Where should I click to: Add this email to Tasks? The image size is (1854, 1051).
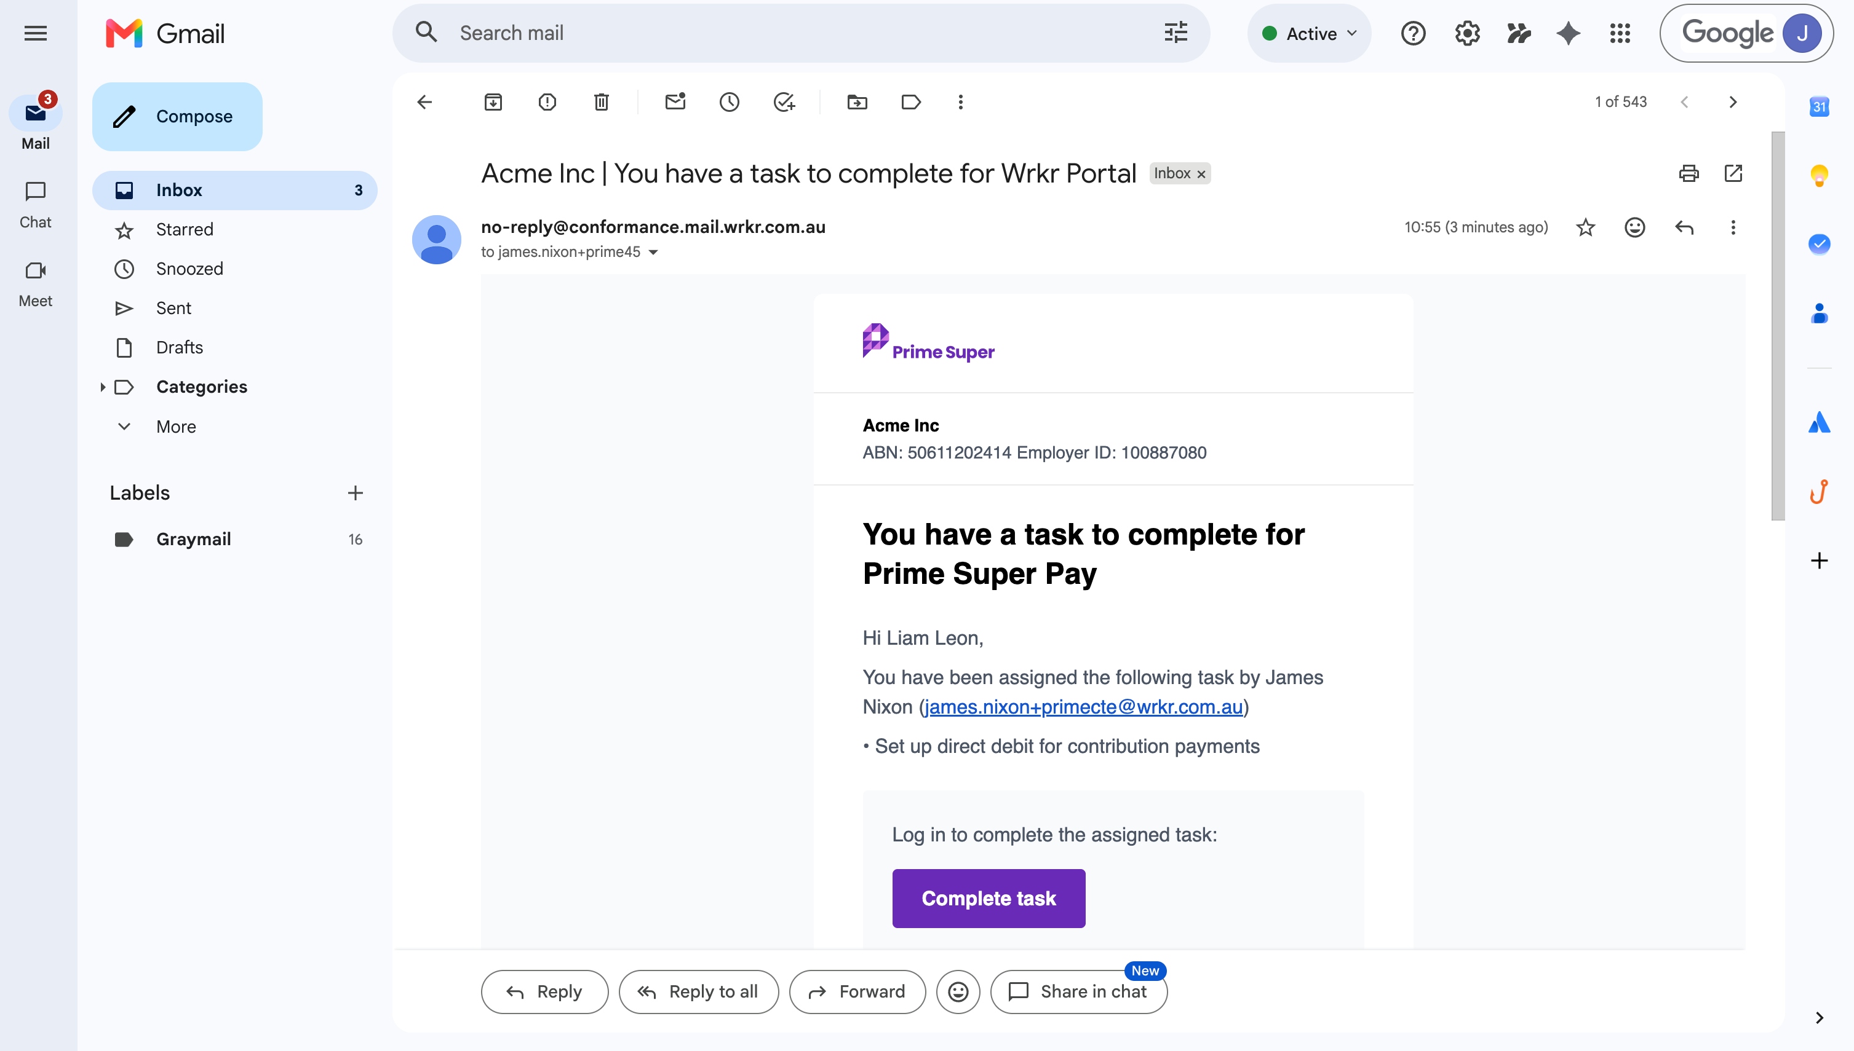click(x=784, y=102)
